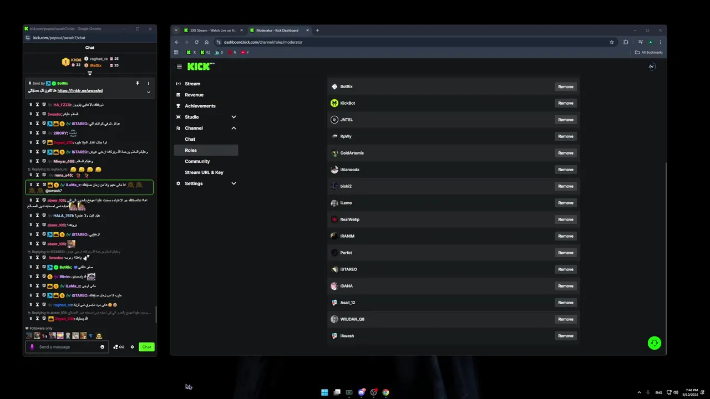The height and width of the screenshot is (399, 710).
Task: Open the K2 bookmark
Action: coord(205,52)
